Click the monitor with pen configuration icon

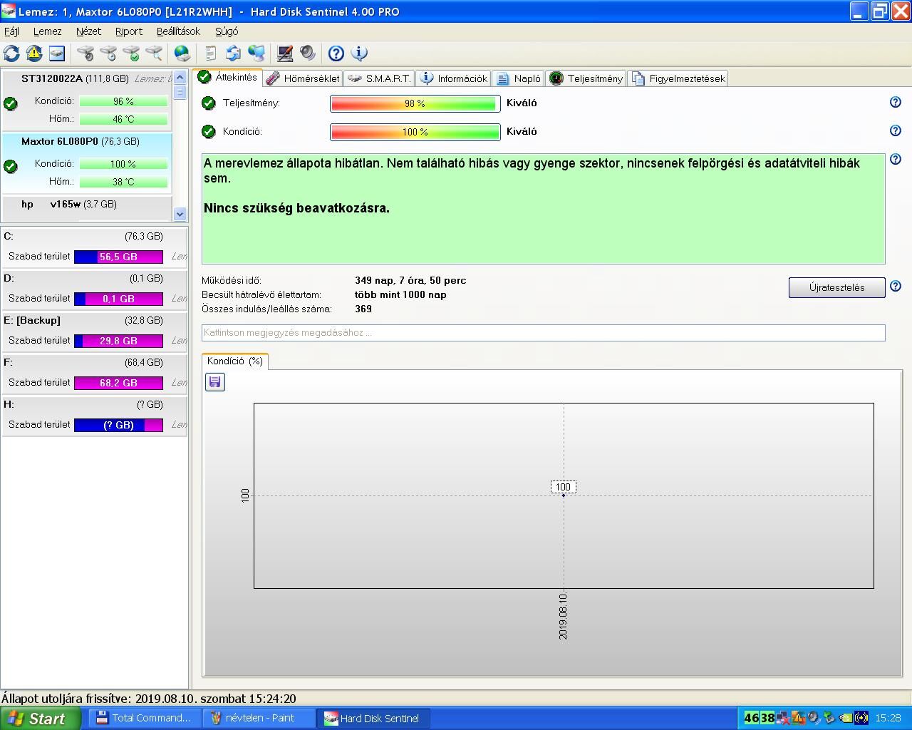[x=285, y=53]
